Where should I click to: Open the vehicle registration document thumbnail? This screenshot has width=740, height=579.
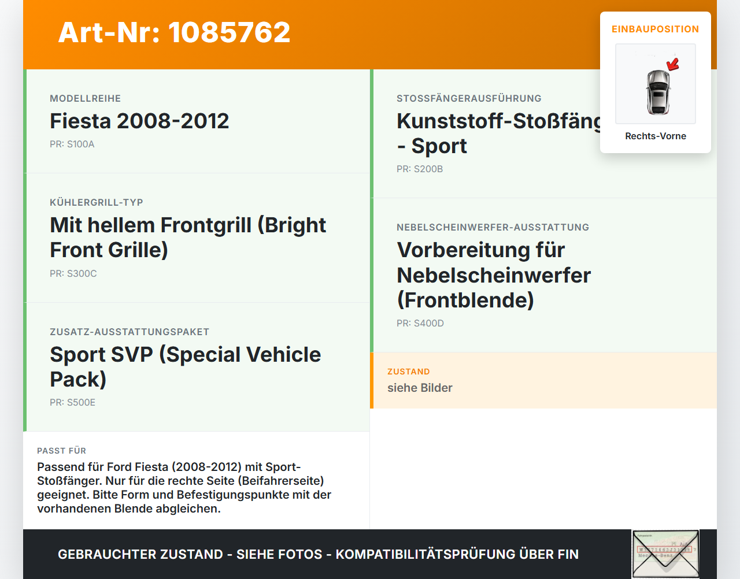click(665, 554)
